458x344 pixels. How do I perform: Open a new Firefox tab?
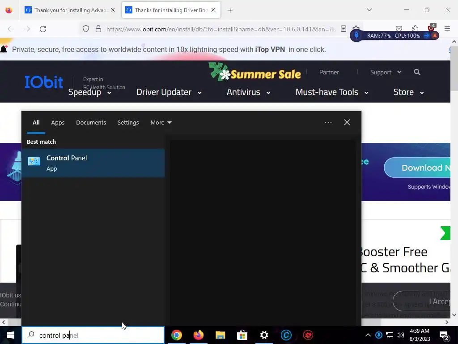(230, 10)
